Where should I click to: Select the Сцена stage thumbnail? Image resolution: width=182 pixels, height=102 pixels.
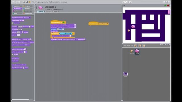pos(125,74)
